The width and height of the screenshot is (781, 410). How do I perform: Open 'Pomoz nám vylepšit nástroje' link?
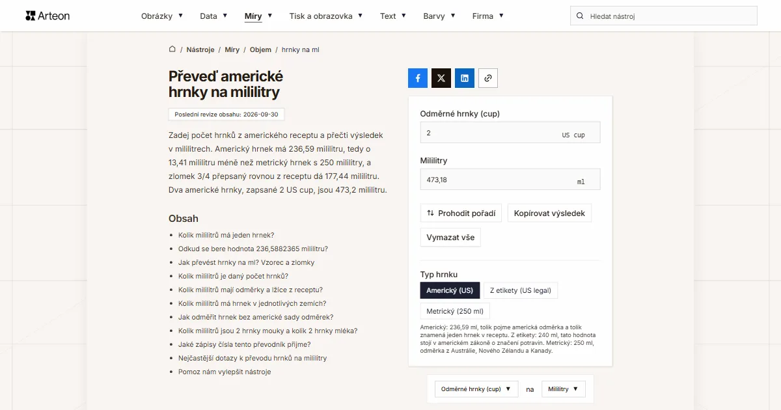click(225, 372)
